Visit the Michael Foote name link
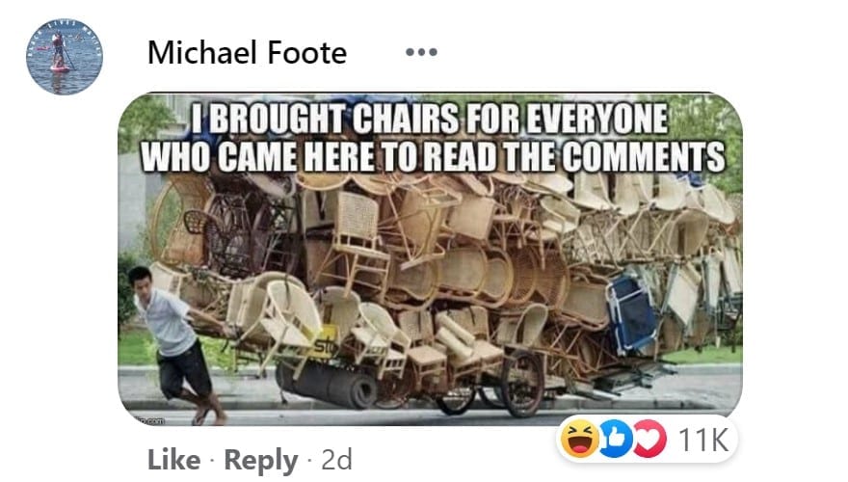The width and height of the screenshot is (848, 482). point(247,53)
